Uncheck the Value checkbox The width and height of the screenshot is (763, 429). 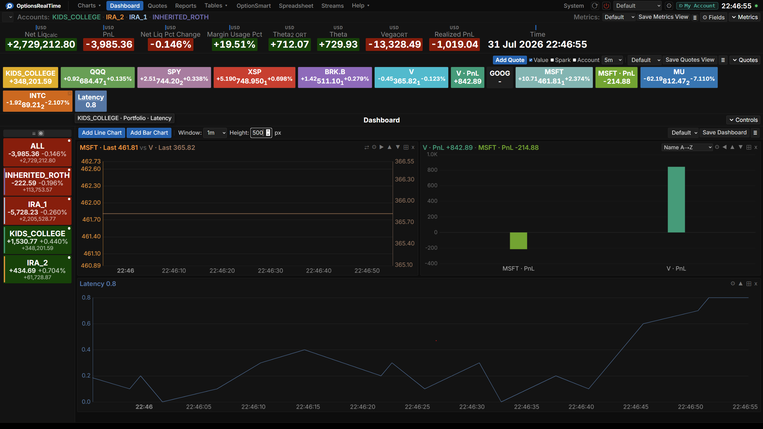point(531,60)
